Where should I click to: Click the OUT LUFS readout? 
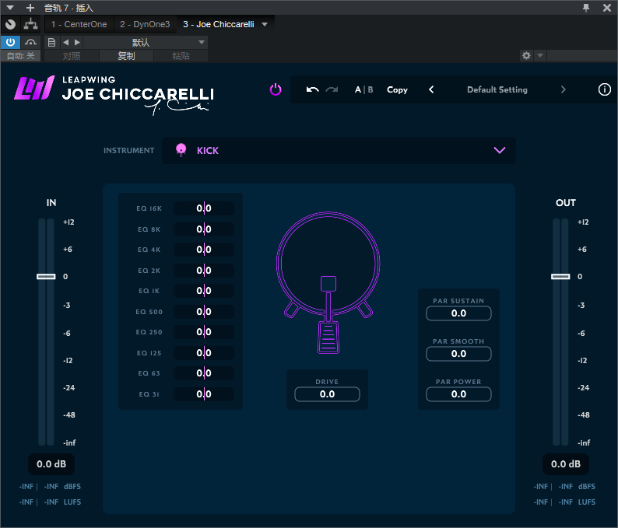[564, 502]
